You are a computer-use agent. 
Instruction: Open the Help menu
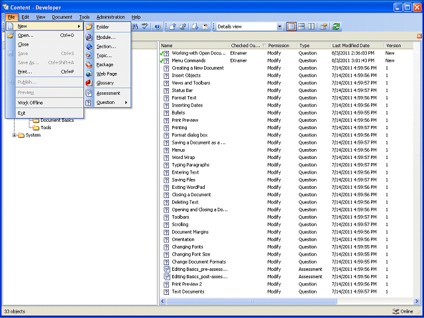coord(136,17)
